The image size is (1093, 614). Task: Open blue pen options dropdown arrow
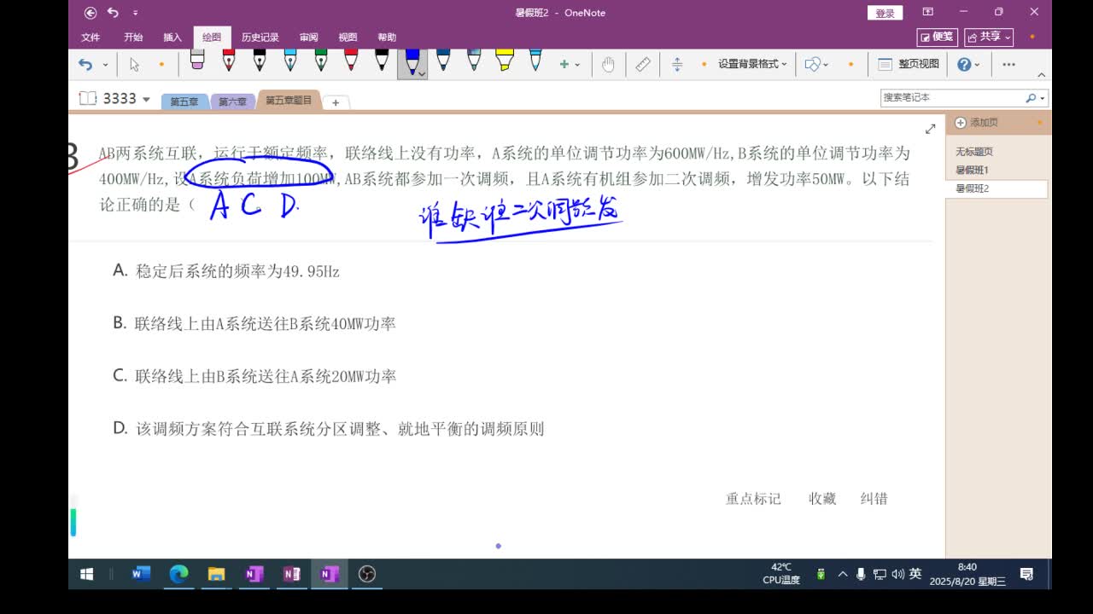(421, 74)
